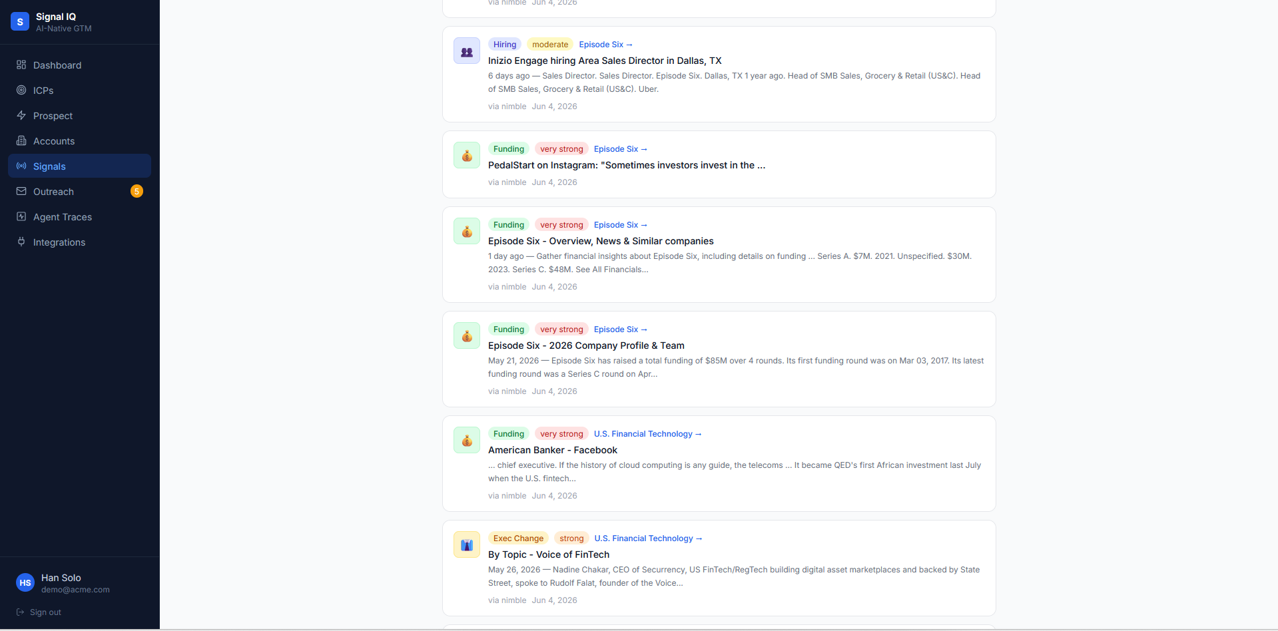1278x631 pixels.
Task: Click the 'Signal IQ' app name
Action: 56,17
